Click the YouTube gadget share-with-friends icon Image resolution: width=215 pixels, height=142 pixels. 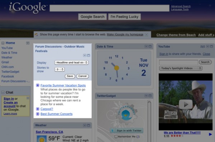point(202,46)
